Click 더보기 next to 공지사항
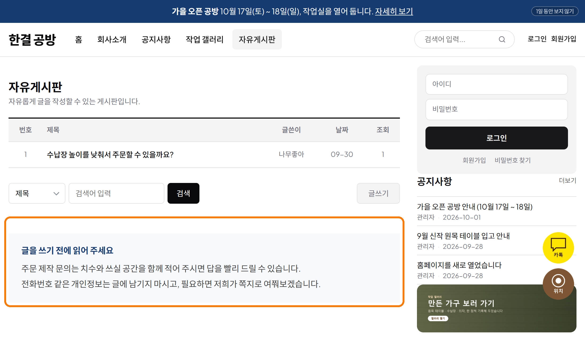This screenshot has width=585, height=351. tap(567, 181)
